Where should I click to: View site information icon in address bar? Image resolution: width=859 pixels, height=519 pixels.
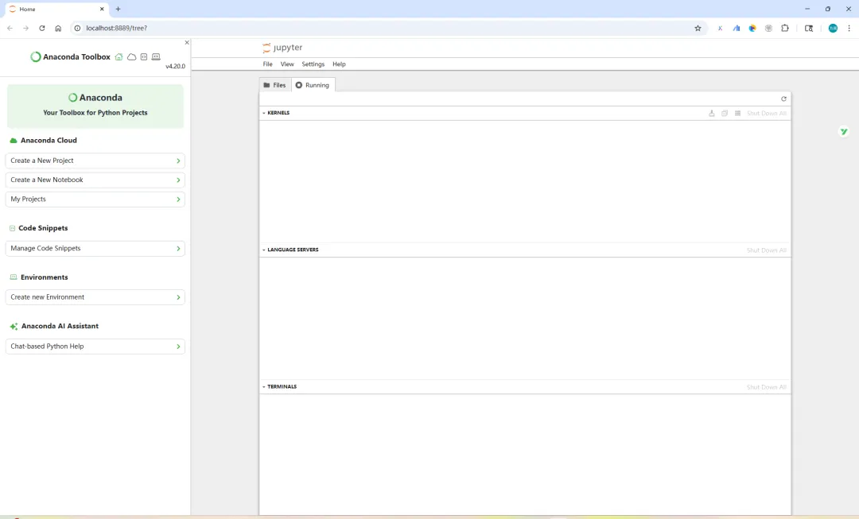(x=77, y=28)
